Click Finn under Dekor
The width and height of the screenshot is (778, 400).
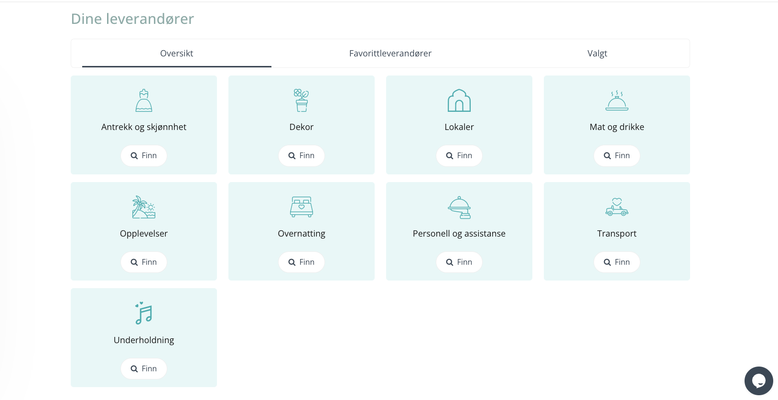coord(302,156)
